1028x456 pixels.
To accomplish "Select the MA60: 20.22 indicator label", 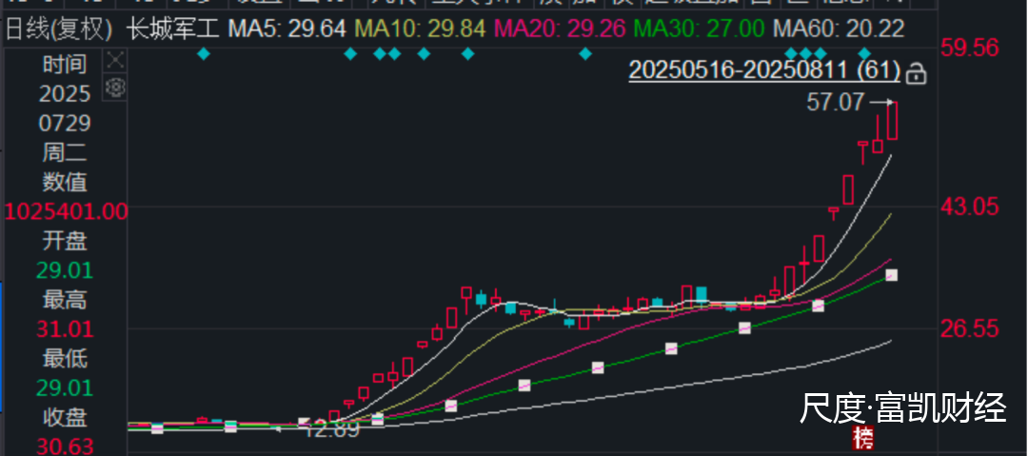I will 839,29.
